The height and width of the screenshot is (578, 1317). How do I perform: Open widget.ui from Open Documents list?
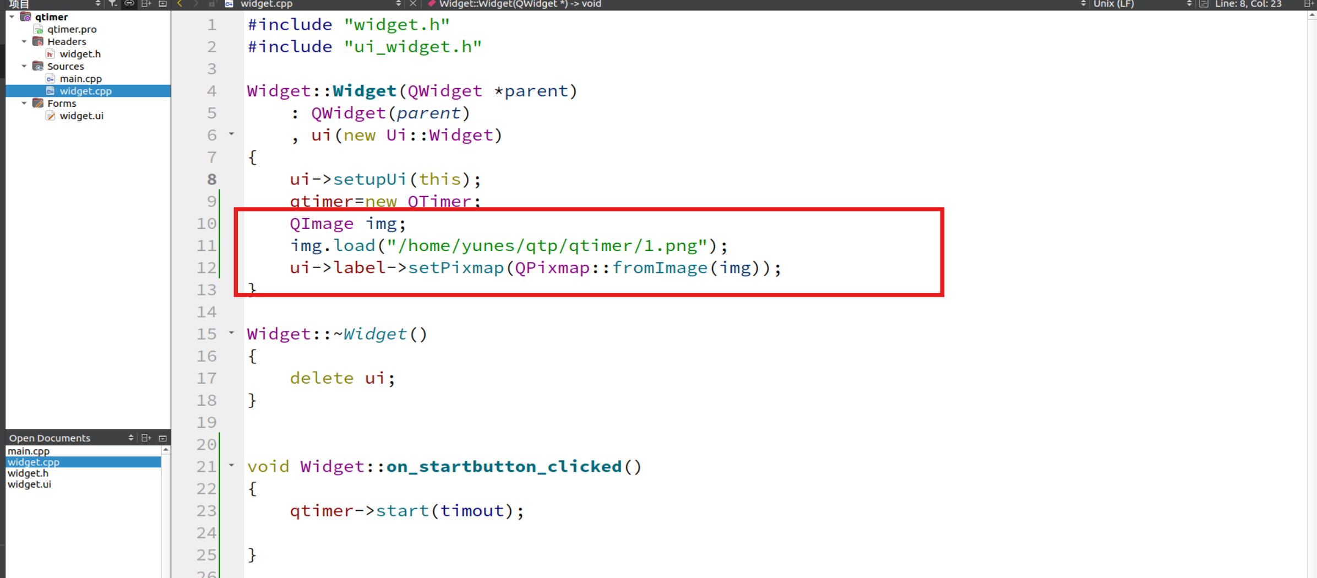29,484
